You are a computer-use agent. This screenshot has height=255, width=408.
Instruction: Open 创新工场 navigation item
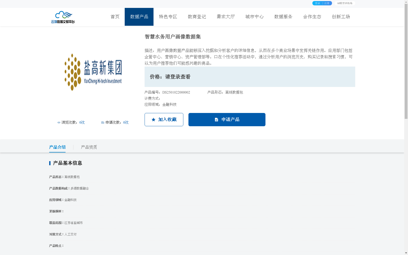[341, 17]
